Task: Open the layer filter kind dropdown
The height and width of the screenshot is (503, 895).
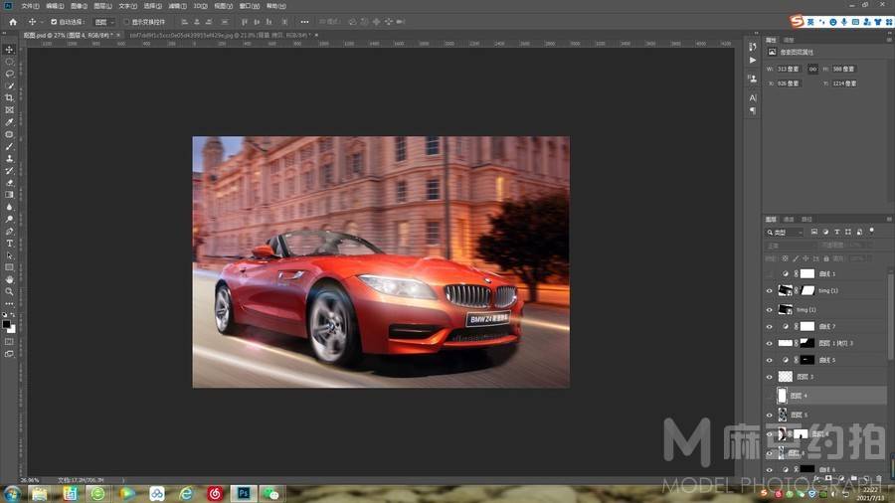Action: pos(785,232)
